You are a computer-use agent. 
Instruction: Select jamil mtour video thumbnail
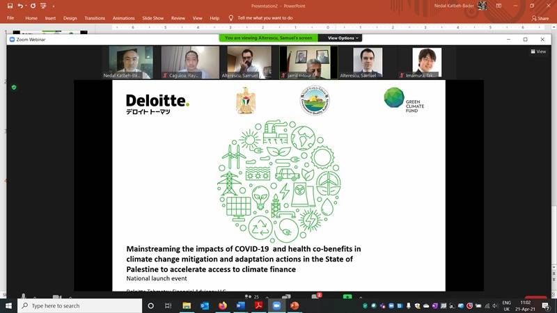(x=308, y=63)
